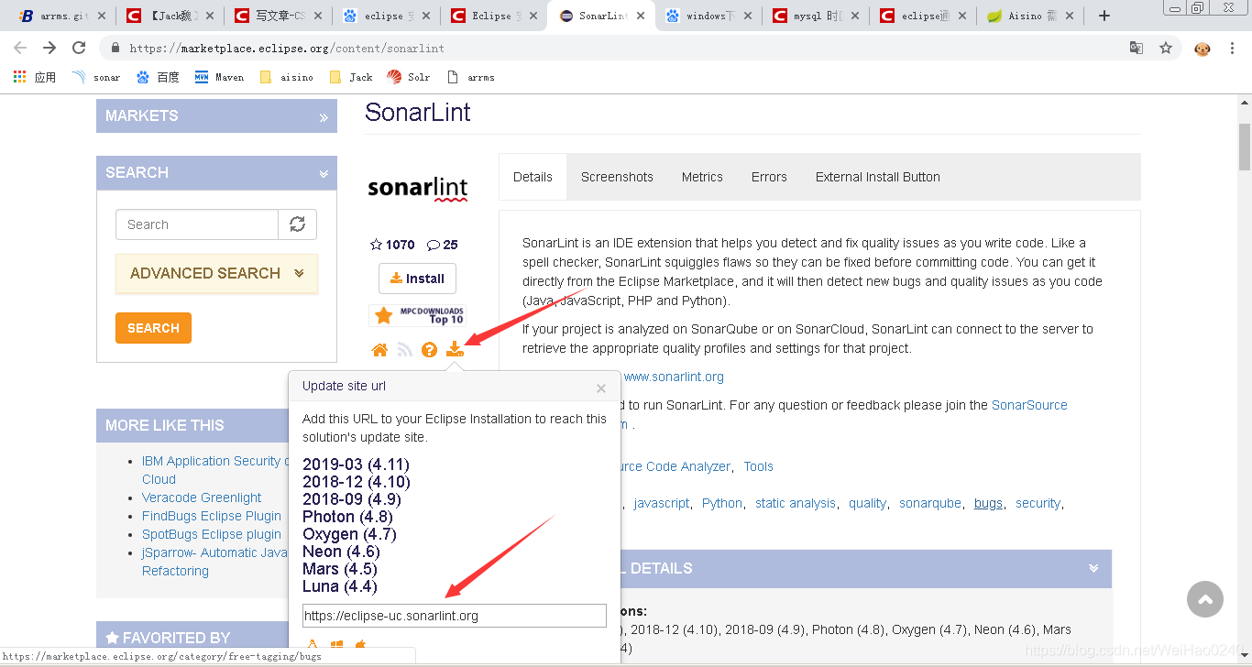Switch to the Screenshots tab
Screen dimensions: 1252x667
coord(617,177)
